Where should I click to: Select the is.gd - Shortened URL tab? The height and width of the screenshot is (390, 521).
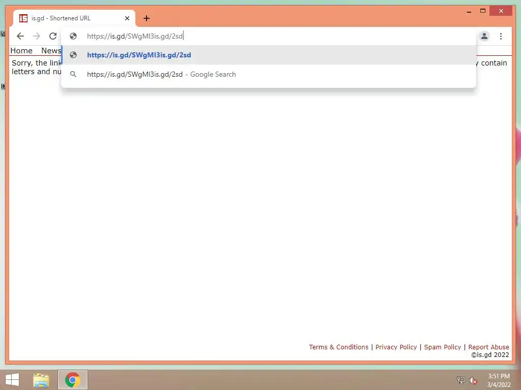tap(74, 18)
